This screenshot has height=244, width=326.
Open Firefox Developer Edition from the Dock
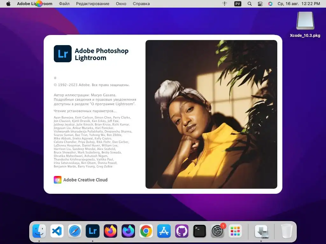[x=128, y=231]
